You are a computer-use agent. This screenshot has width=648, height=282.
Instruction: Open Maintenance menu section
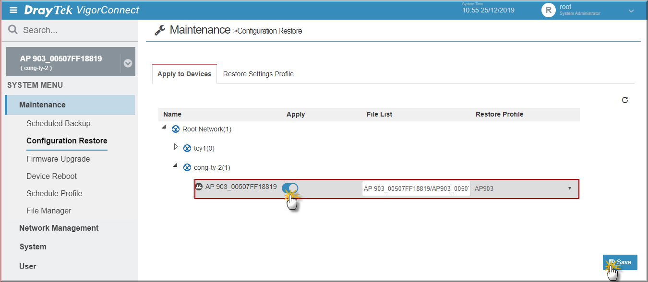click(70, 105)
